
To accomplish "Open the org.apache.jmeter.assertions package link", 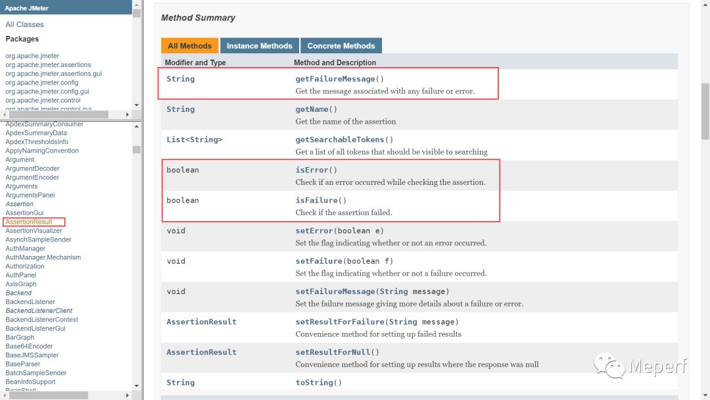I will pos(48,65).
